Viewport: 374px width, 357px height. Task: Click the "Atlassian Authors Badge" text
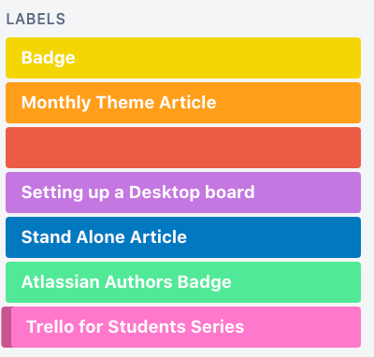[x=126, y=282]
